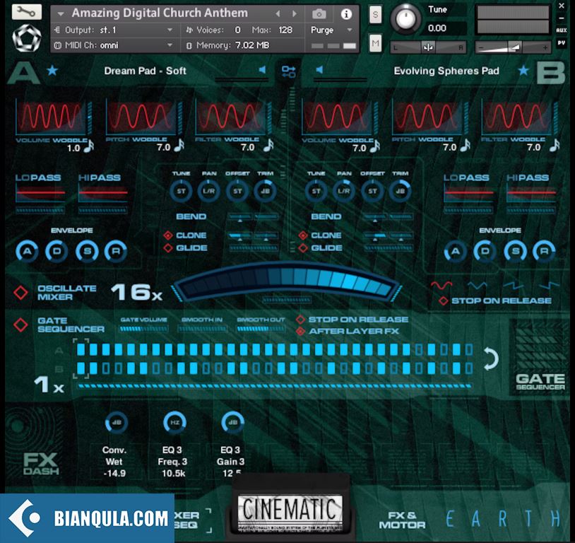The height and width of the screenshot is (543, 575).
Task: Switch to the FX & Motor page
Action: pyautogui.click(x=402, y=520)
